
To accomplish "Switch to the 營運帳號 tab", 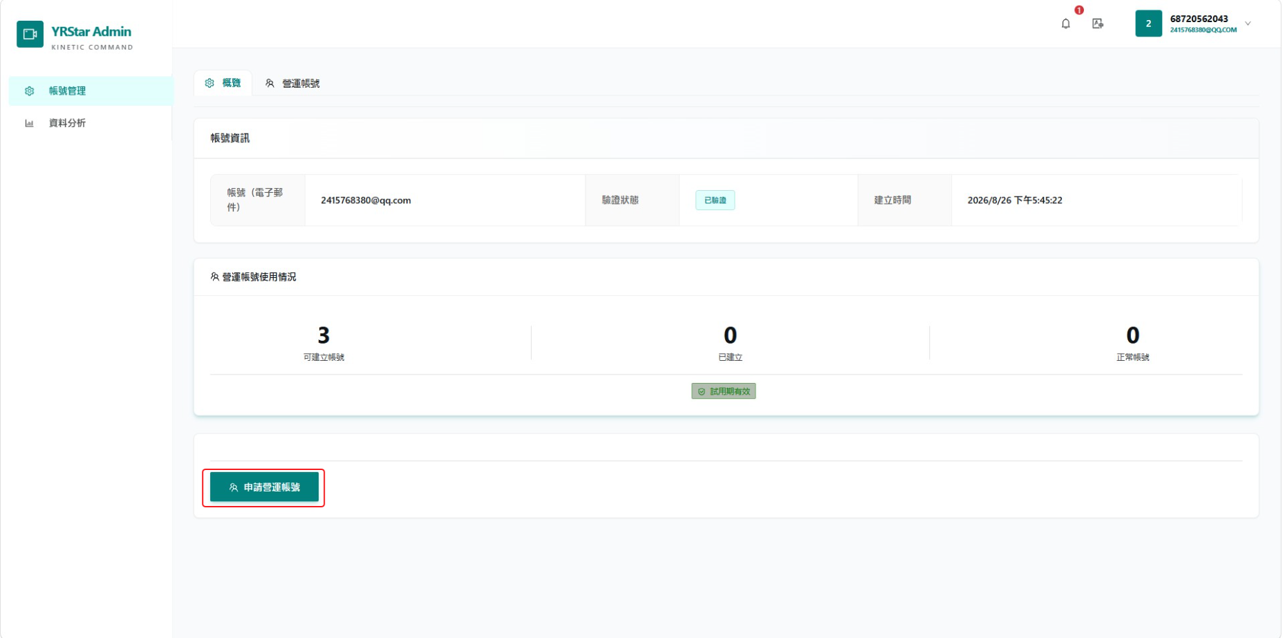I will [292, 83].
